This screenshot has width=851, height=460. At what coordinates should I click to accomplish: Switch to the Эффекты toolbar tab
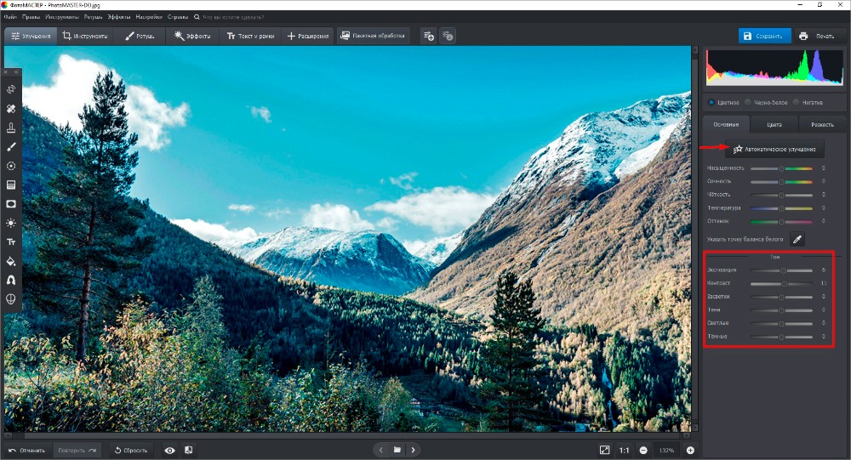point(192,36)
